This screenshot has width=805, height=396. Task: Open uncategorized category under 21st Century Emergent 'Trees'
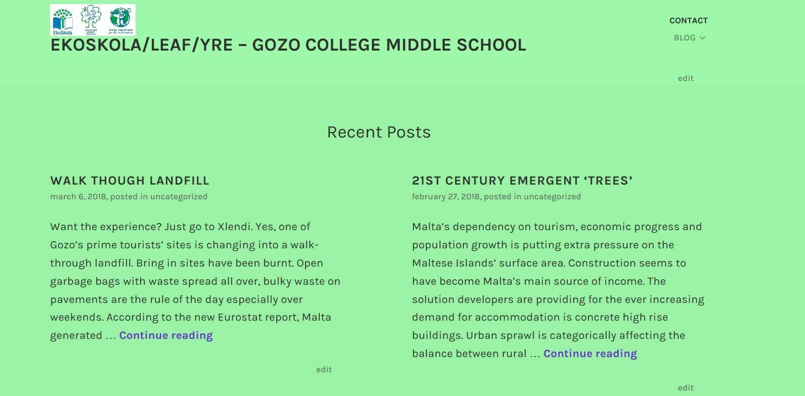click(552, 197)
